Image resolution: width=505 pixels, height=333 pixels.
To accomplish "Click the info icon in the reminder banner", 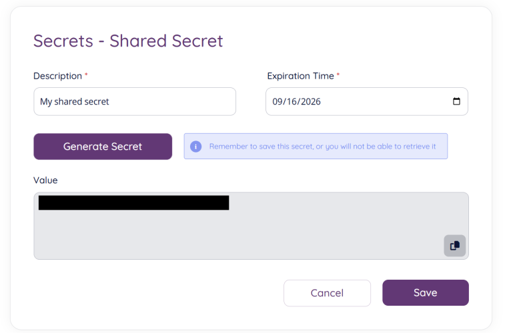I will point(195,147).
